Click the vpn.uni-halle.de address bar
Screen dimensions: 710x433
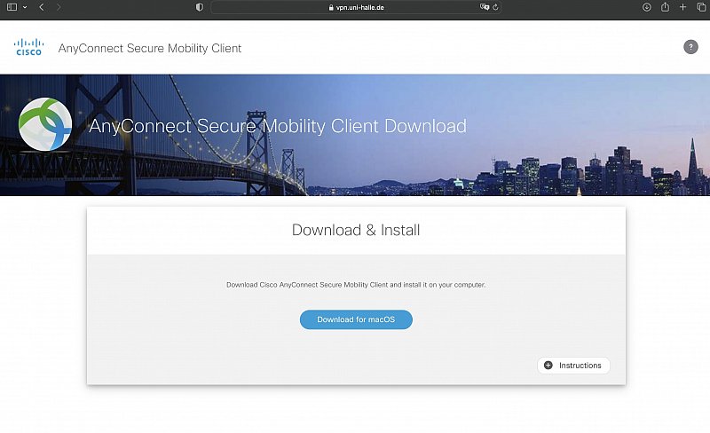tap(356, 7)
